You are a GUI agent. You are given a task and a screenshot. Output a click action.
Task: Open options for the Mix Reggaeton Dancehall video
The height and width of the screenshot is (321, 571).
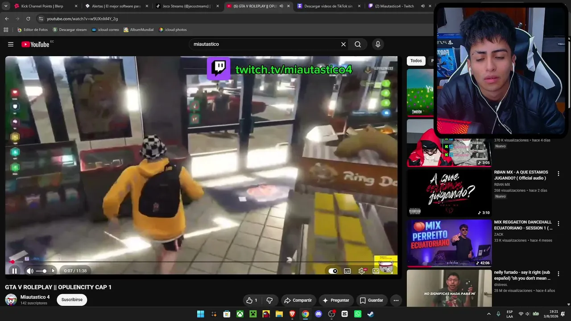(558, 223)
